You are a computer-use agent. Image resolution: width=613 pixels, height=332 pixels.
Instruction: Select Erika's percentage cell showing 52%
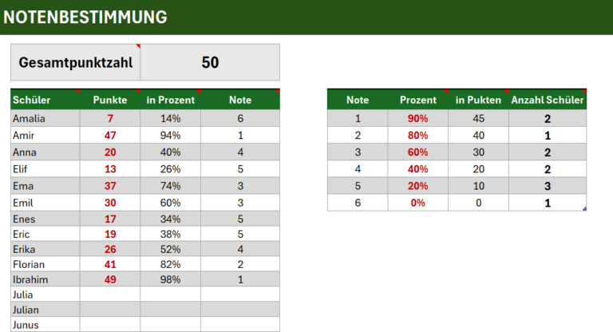(170, 248)
